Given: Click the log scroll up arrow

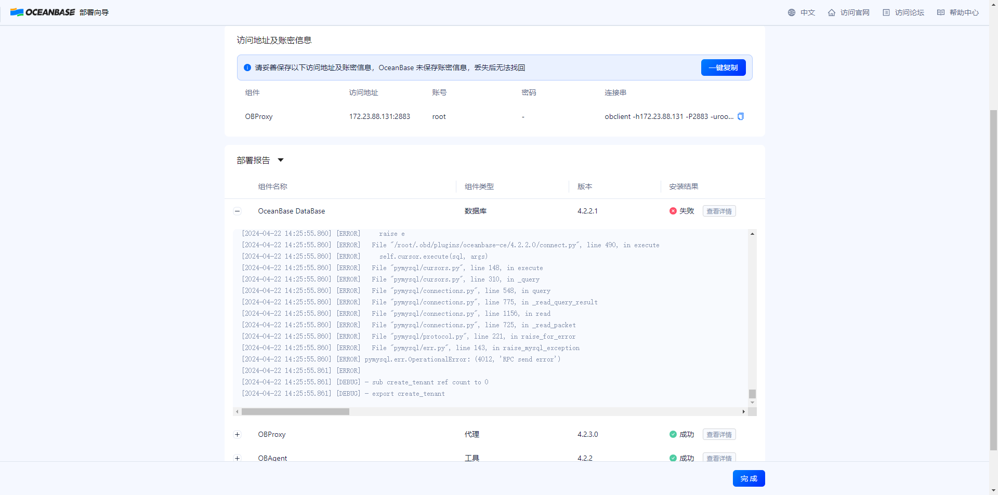Looking at the screenshot, I should (x=752, y=234).
